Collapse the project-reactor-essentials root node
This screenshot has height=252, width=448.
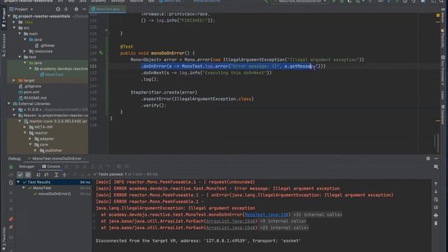pyautogui.click(x=9, y=16)
